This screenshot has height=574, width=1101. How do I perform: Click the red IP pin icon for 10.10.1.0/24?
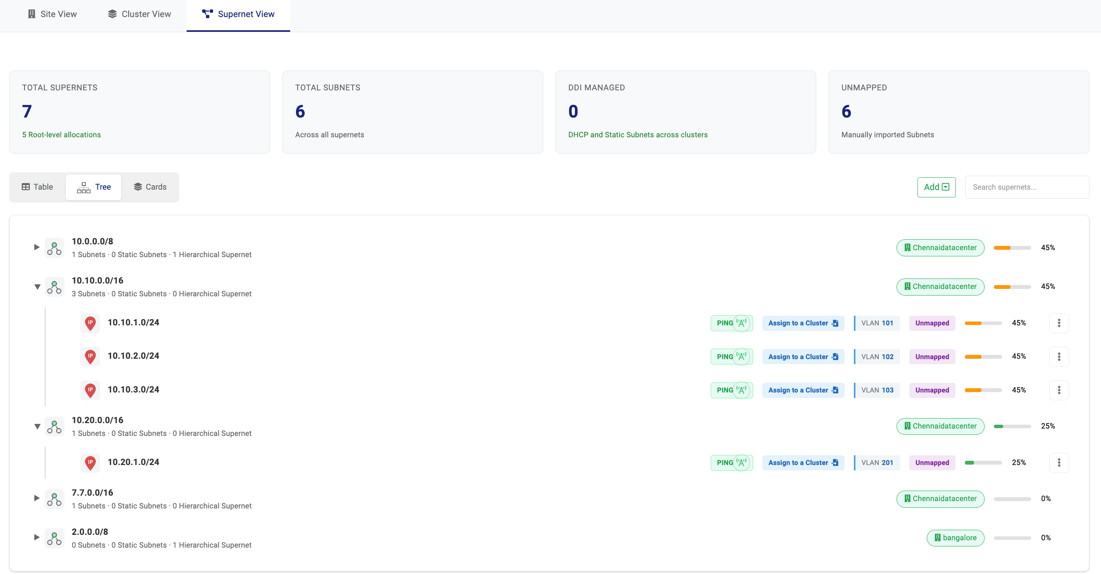tap(90, 323)
